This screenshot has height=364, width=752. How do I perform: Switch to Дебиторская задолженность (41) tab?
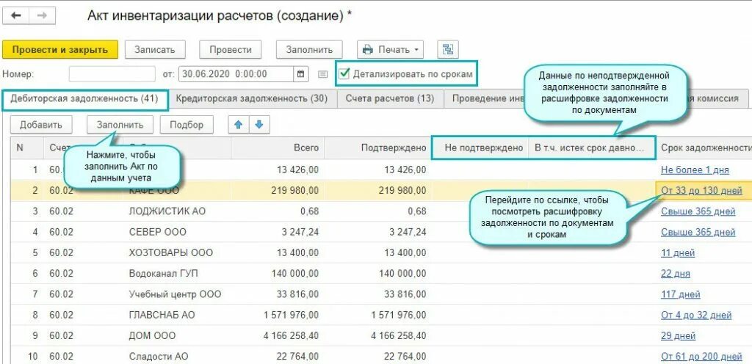84,98
